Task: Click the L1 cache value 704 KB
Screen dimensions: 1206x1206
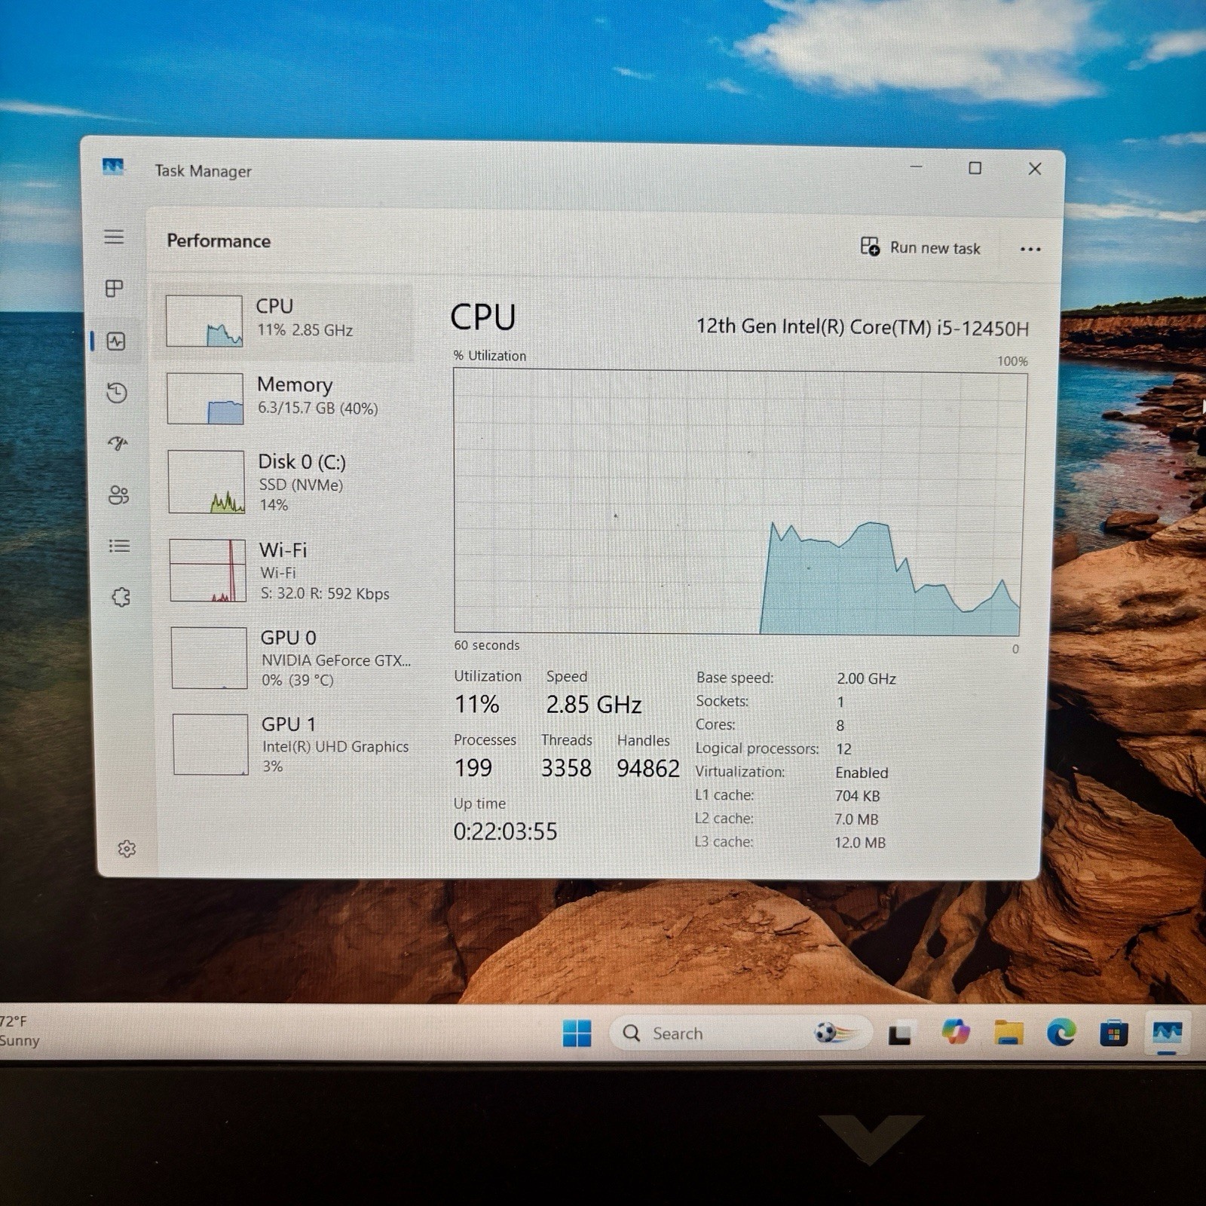Action: click(858, 796)
